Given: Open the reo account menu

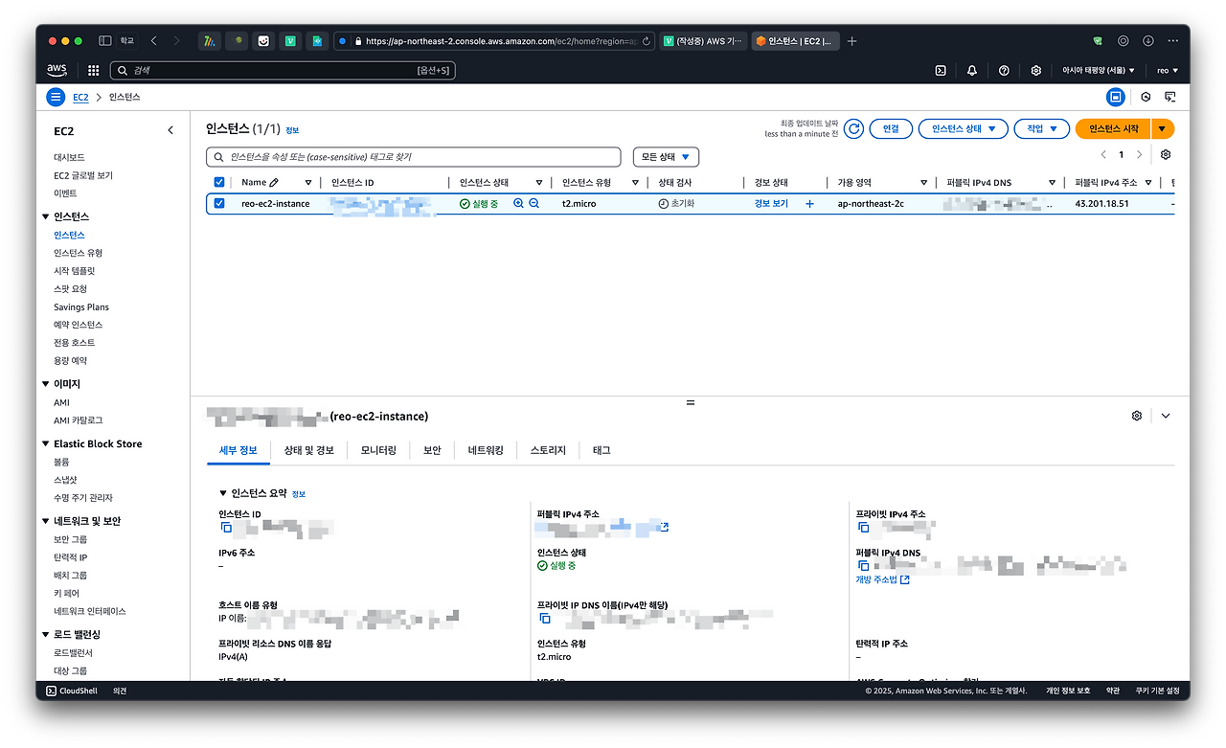Looking at the screenshot, I should pos(1167,70).
